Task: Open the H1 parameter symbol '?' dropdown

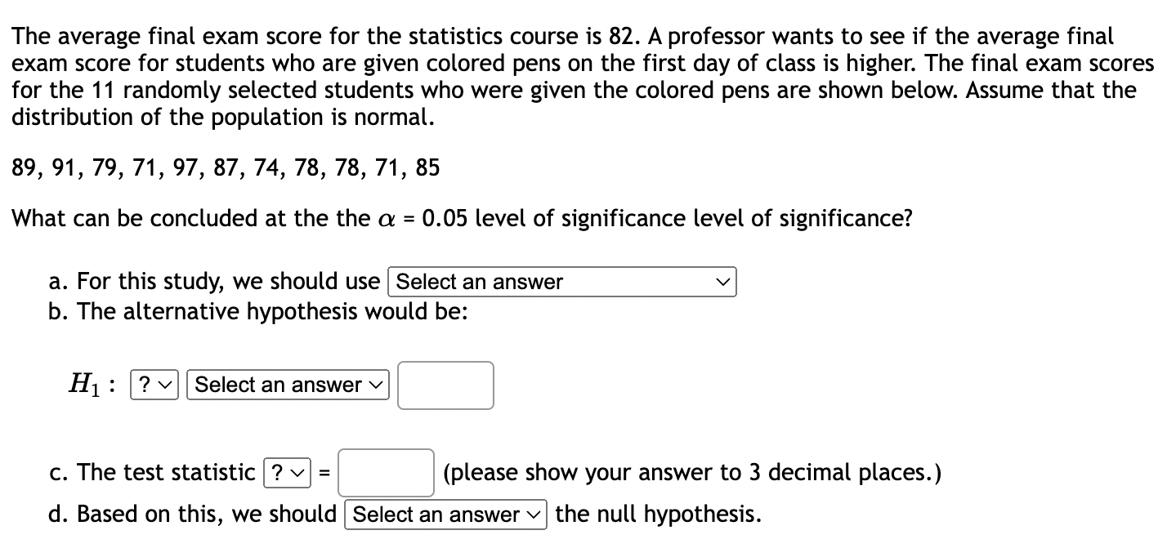Action: 155,385
